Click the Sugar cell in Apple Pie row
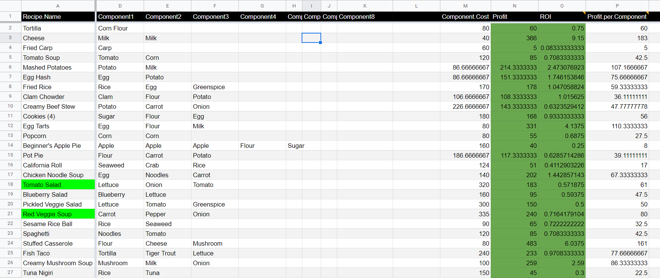 tap(294, 146)
